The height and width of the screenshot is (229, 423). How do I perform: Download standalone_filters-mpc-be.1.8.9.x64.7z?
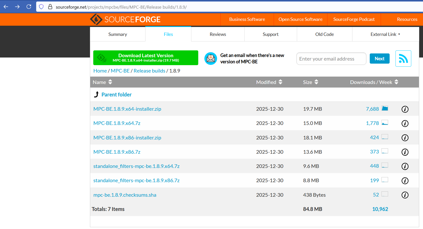point(137,166)
